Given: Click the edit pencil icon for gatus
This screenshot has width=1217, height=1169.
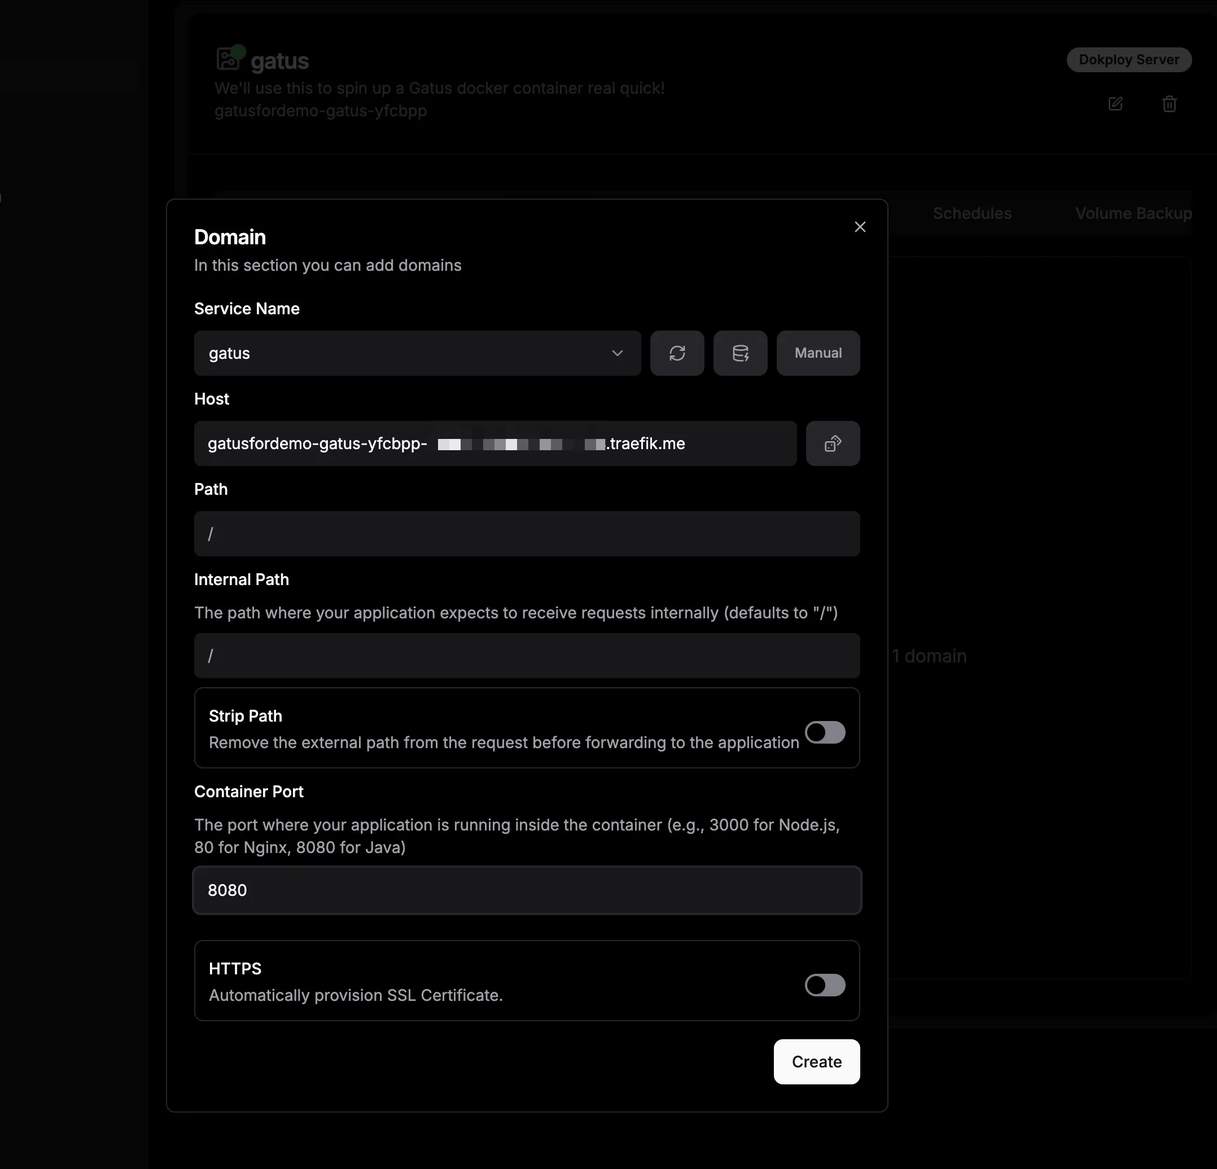Looking at the screenshot, I should click(1115, 104).
